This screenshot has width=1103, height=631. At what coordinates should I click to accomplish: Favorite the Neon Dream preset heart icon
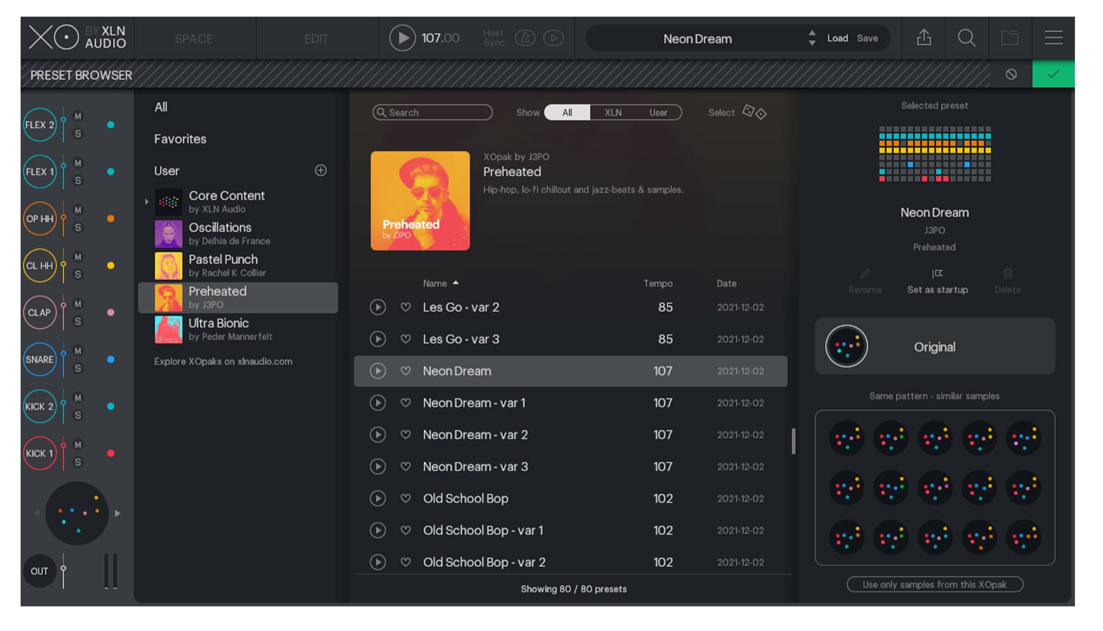pyautogui.click(x=406, y=371)
